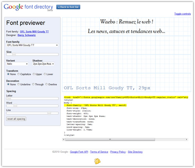Viewport: 195px width, 168px height.
Task: Click the preview text Waebo : Remuez le web
Action: point(127,21)
